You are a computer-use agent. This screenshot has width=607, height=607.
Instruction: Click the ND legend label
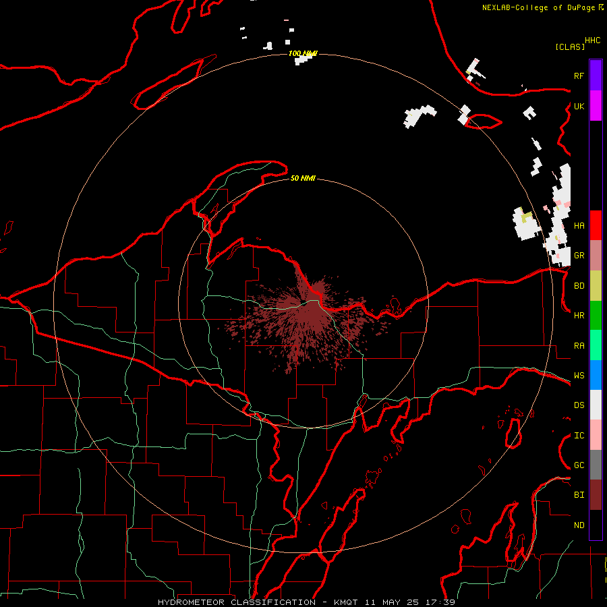click(579, 525)
